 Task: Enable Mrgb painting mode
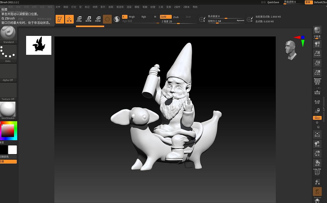[x=134, y=17]
